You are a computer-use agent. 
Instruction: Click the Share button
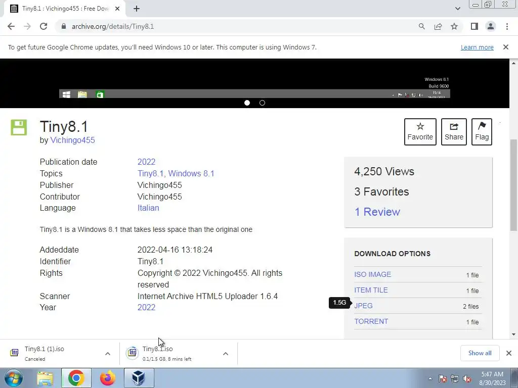(454, 132)
